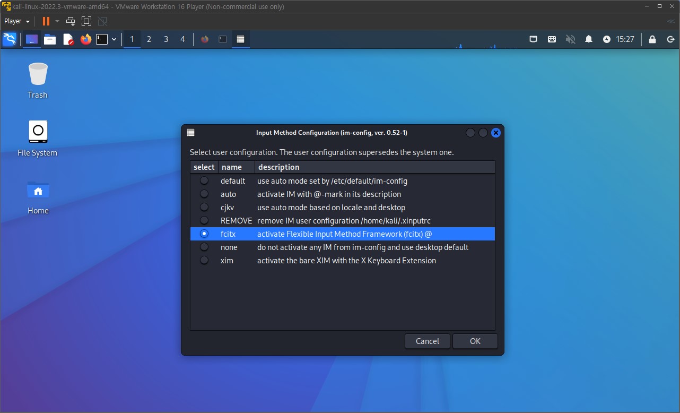Click the 'cjkv' name cell
680x413 pixels.
tap(228, 208)
